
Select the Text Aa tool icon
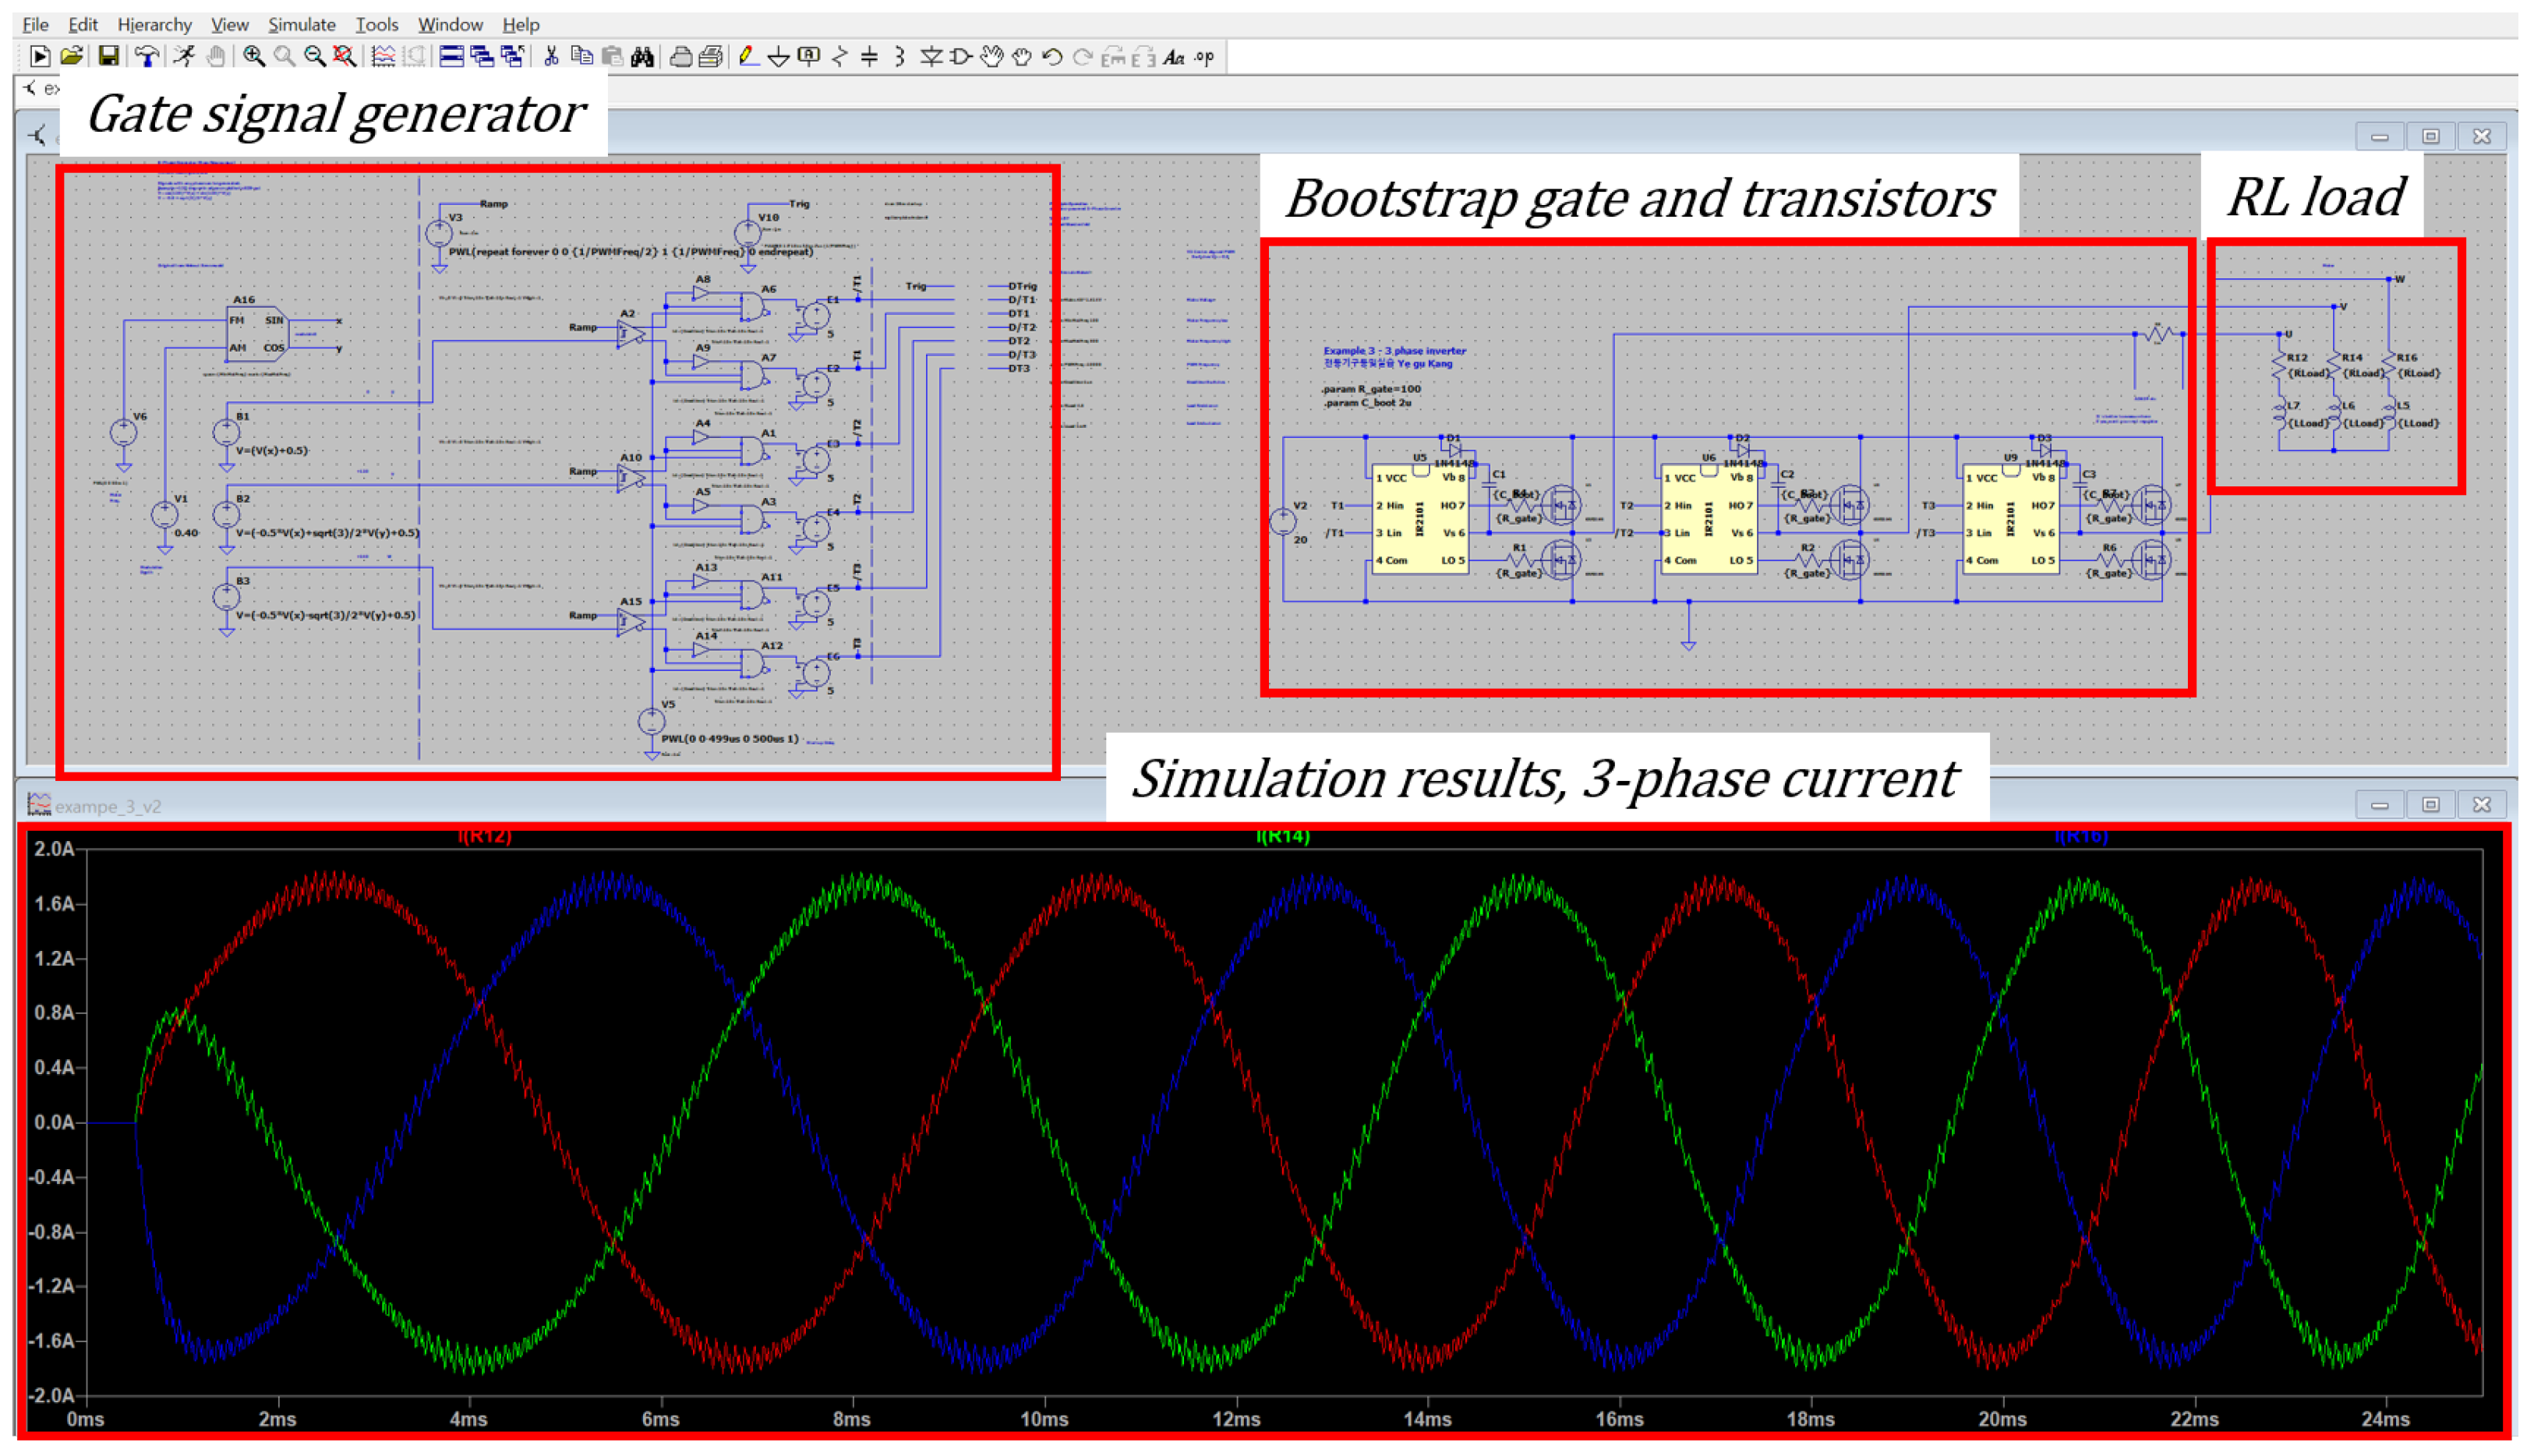click(x=1174, y=57)
